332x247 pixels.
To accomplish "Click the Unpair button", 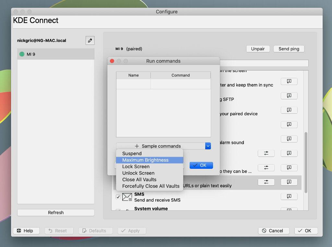I will point(258,49).
